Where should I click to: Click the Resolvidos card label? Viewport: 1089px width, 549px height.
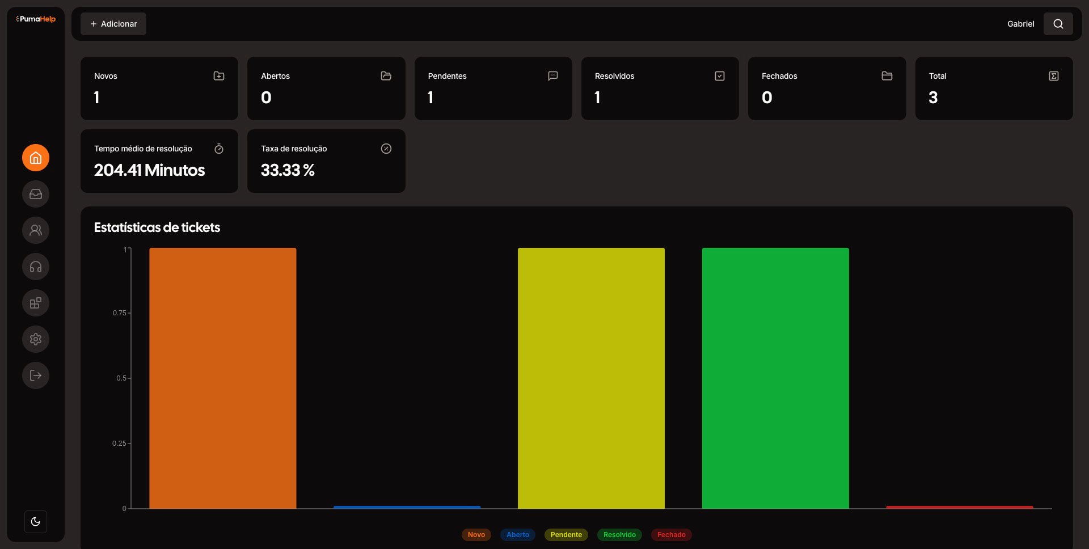pos(614,76)
